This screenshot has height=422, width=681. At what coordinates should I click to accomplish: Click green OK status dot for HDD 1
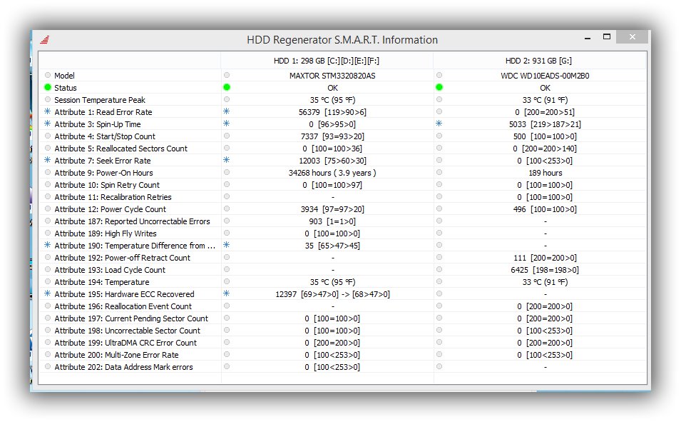(x=227, y=87)
